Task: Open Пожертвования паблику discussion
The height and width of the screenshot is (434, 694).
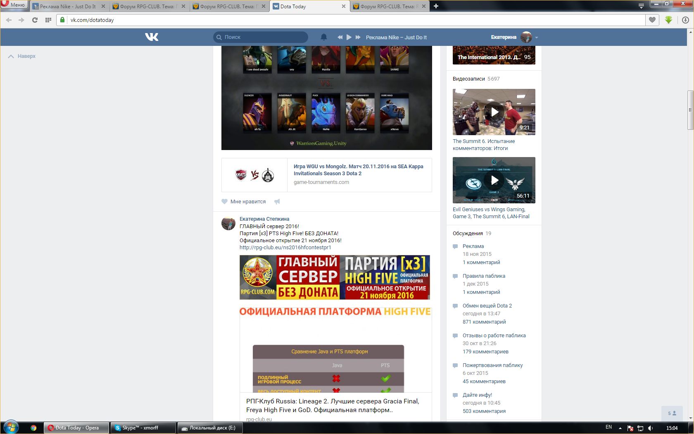Action: (x=493, y=365)
